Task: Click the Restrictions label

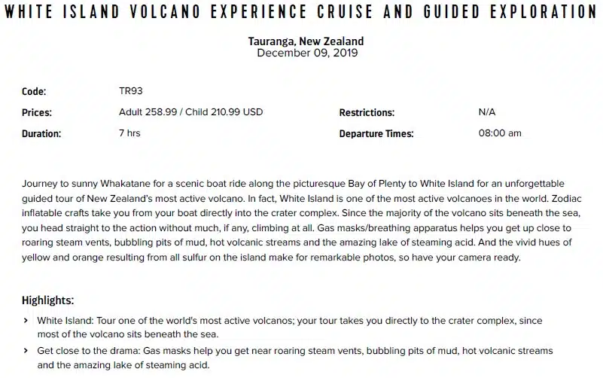Action: click(367, 113)
